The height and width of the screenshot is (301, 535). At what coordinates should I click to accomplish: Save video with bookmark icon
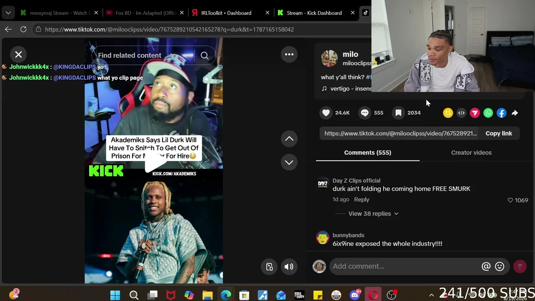click(x=398, y=113)
